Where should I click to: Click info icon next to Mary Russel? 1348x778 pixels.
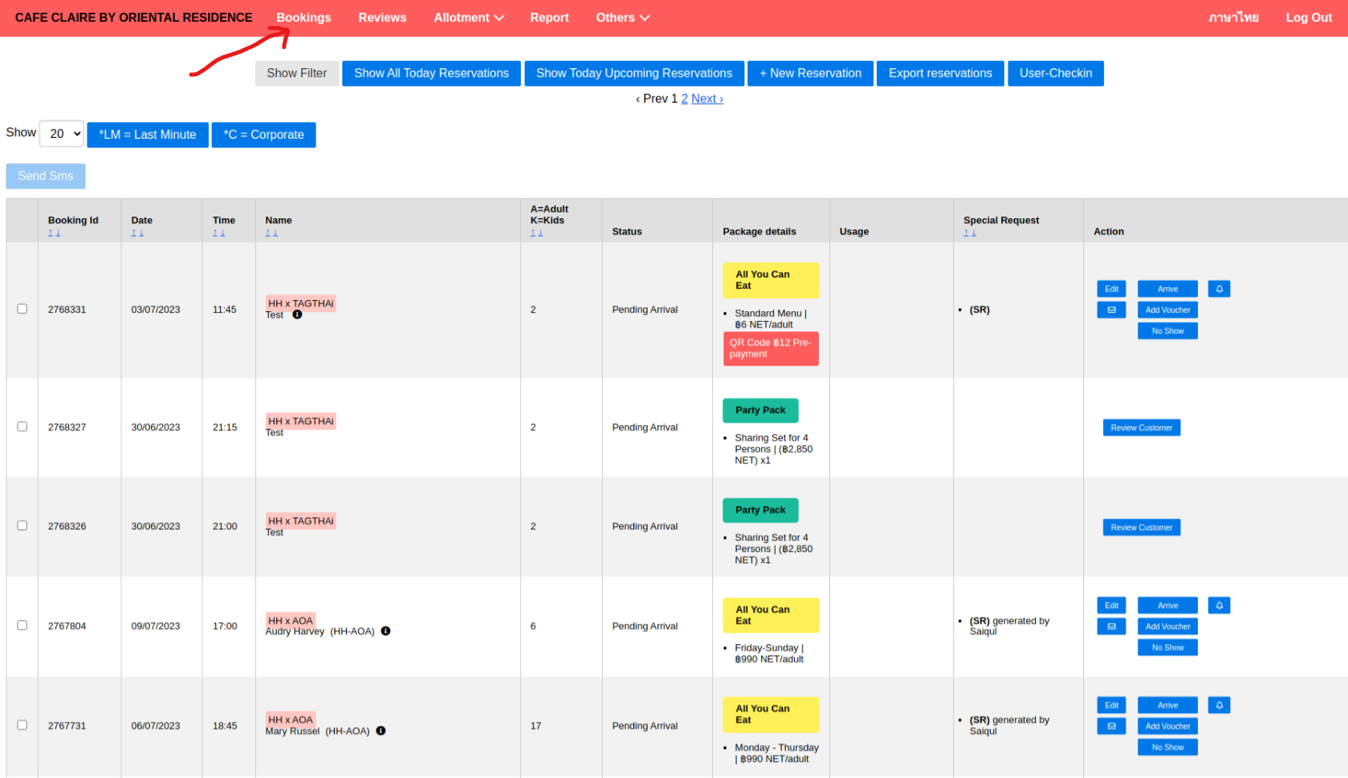(381, 731)
